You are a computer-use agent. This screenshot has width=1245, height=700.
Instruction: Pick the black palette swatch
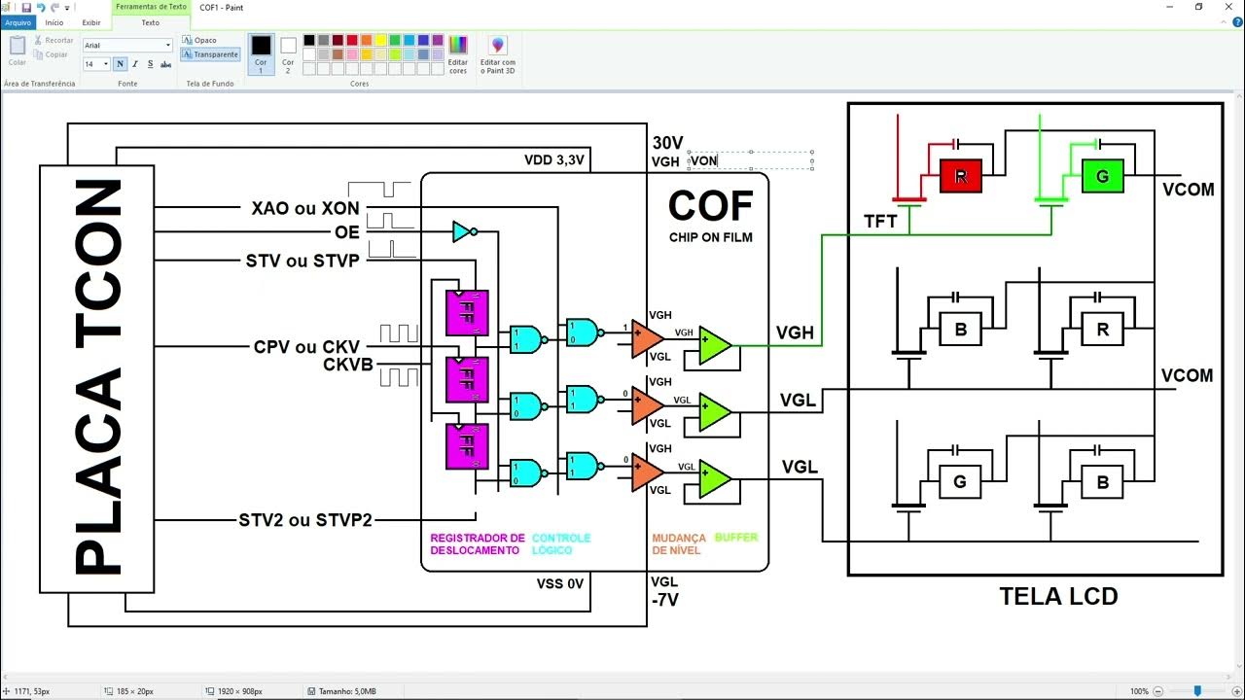[309, 41]
